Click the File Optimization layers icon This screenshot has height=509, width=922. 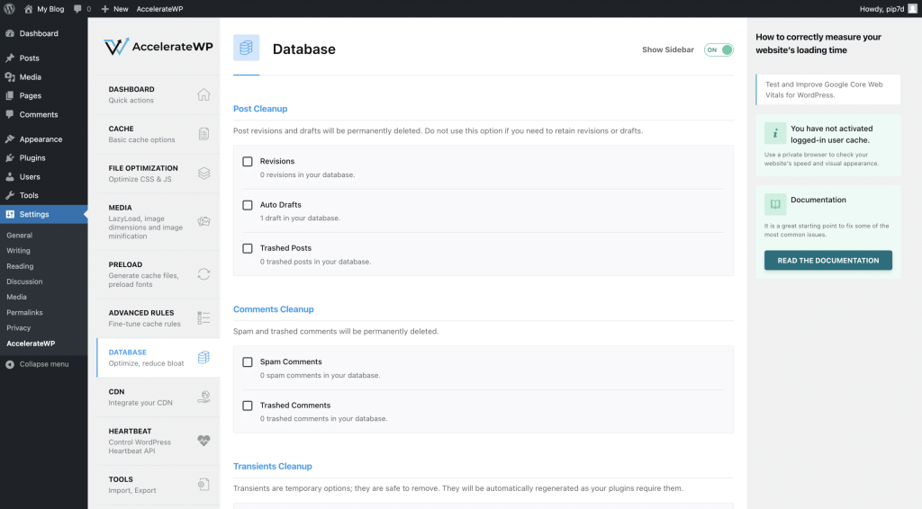(203, 174)
